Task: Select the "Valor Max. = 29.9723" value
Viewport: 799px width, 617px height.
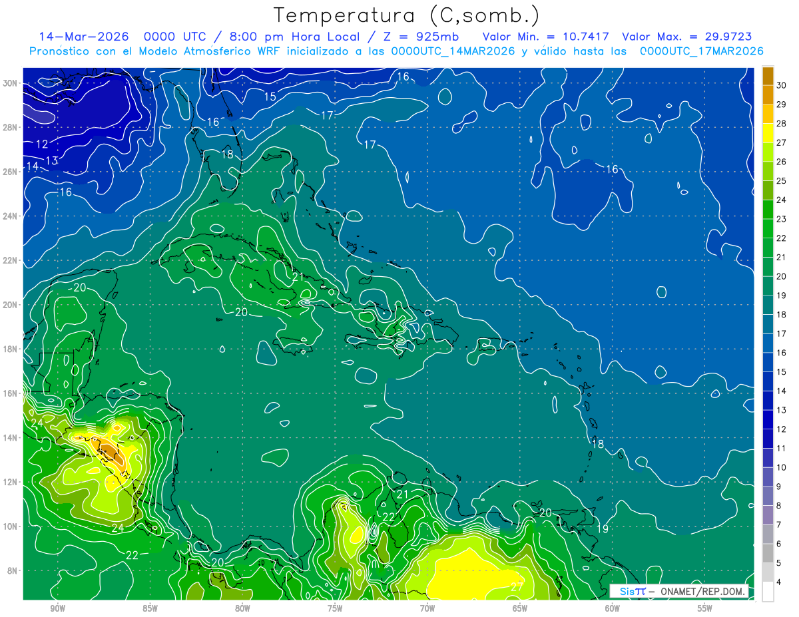Action: [687, 37]
